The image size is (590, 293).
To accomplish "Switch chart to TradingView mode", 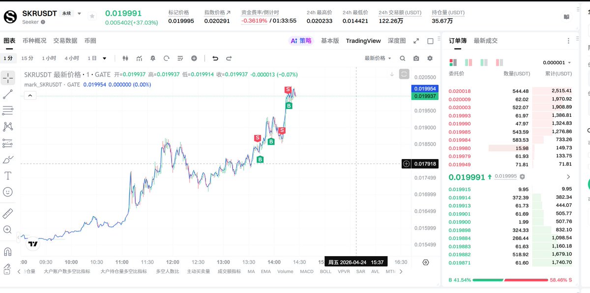I will [363, 41].
